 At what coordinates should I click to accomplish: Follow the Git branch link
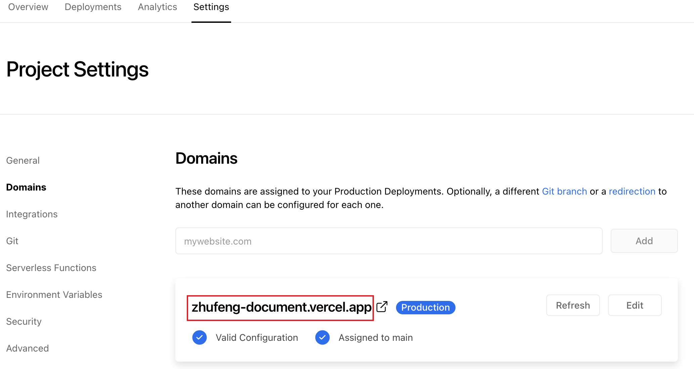pos(564,191)
